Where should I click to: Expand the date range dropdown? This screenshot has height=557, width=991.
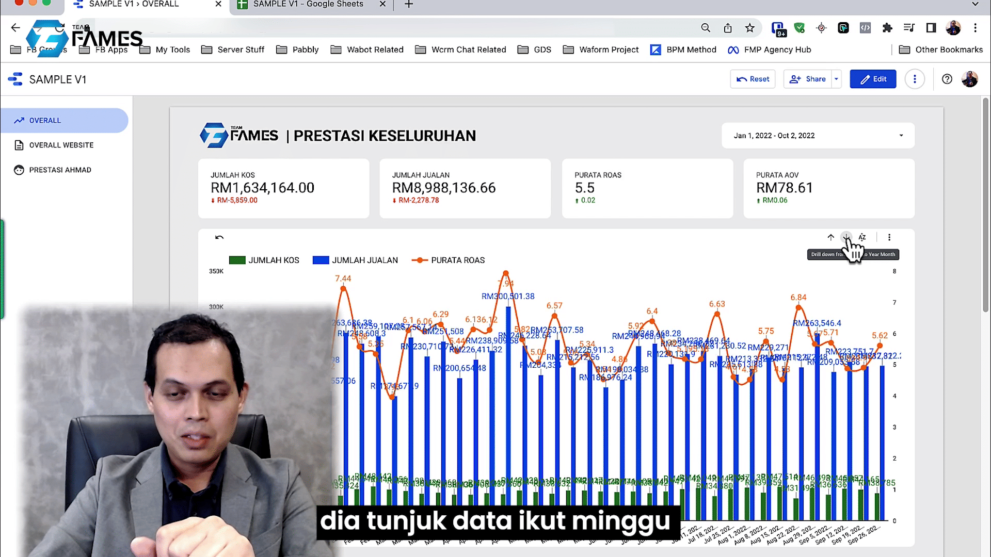(901, 136)
